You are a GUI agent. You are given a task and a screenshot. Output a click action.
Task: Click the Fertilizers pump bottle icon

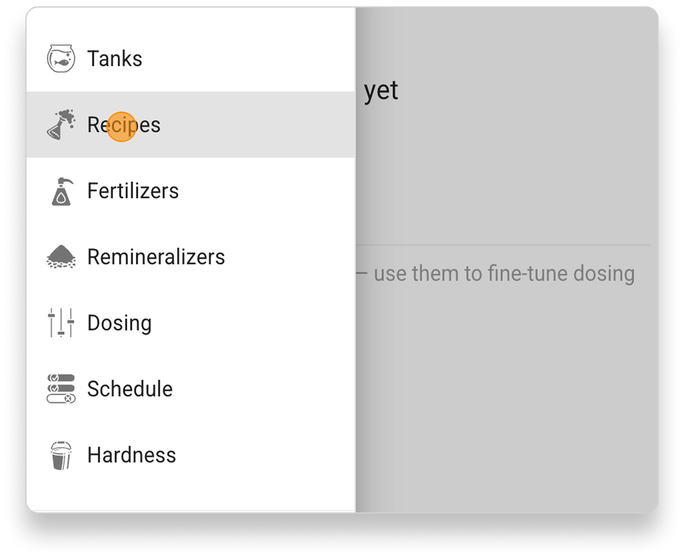click(61, 191)
